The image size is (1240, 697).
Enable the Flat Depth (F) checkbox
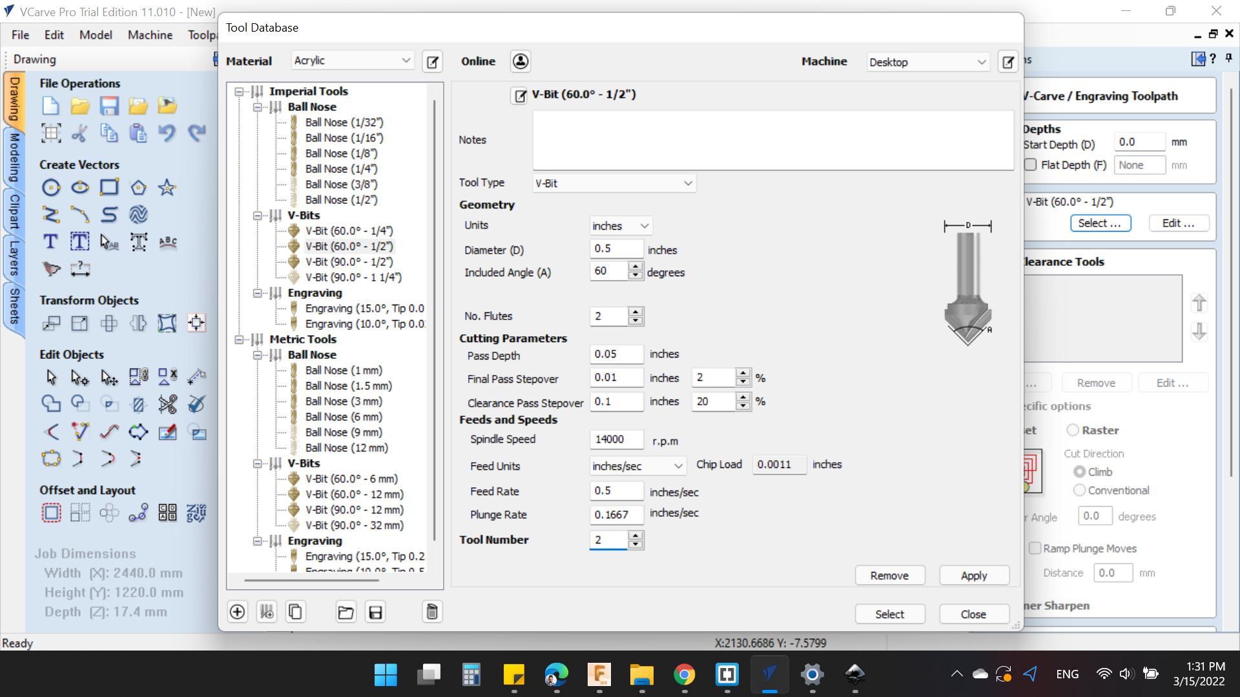point(1031,165)
